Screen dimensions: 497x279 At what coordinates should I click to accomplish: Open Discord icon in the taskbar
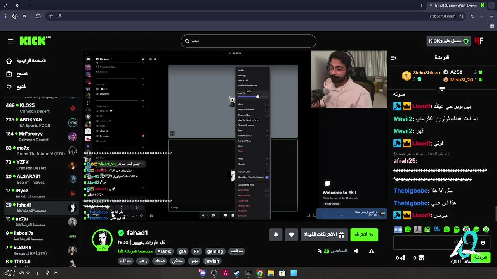point(202,273)
